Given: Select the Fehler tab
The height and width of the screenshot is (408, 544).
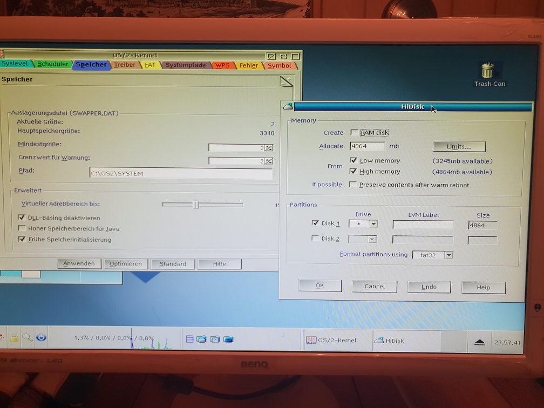Looking at the screenshot, I should pyautogui.click(x=248, y=65).
